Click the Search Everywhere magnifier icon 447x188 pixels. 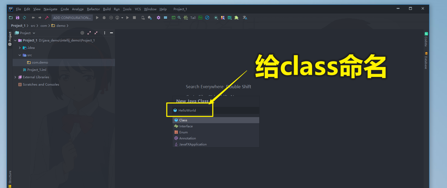[x=179, y=18]
